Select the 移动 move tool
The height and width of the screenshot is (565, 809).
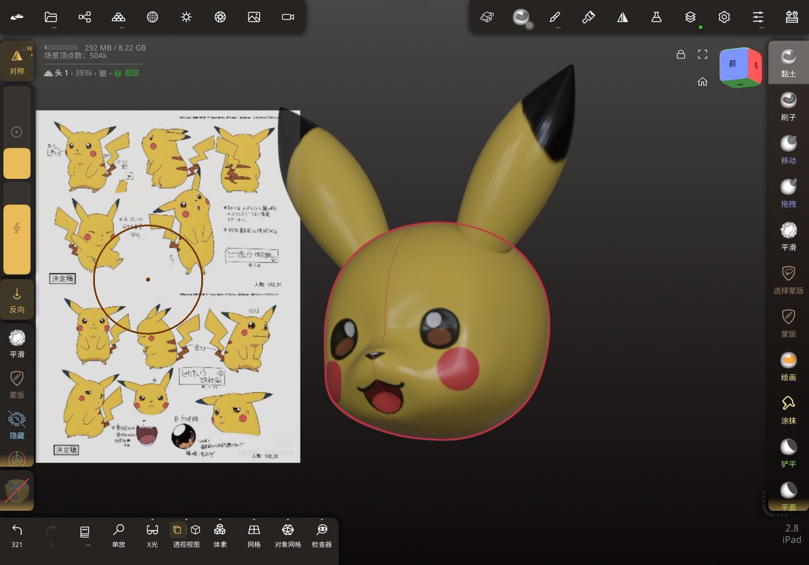[x=788, y=150]
